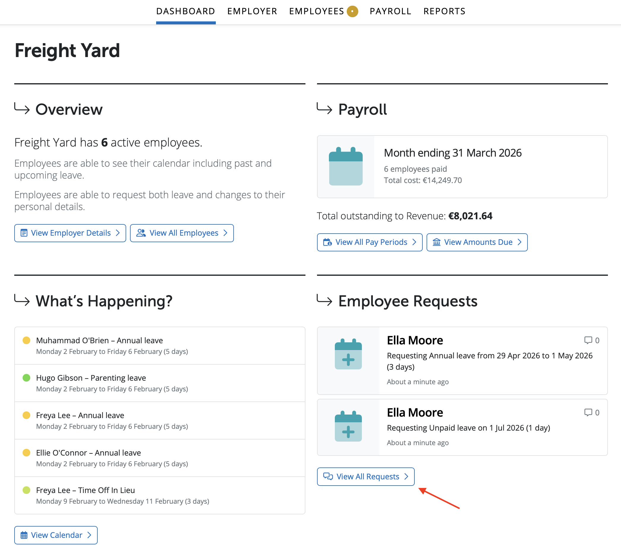Click comment icon on Annual leave request
Screen dimensions: 621x545
[x=588, y=340]
